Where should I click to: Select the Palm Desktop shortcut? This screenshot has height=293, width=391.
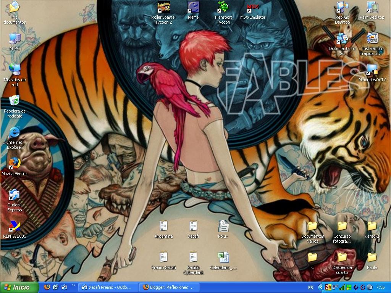tap(372, 10)
